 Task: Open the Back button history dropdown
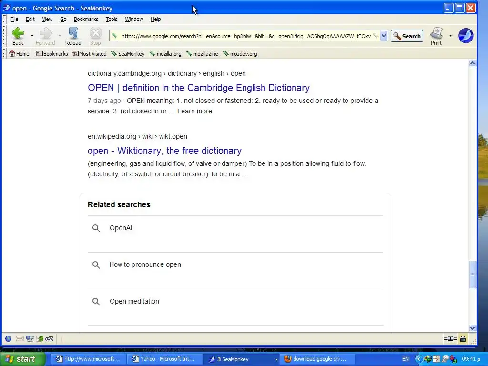coord(32,36)
